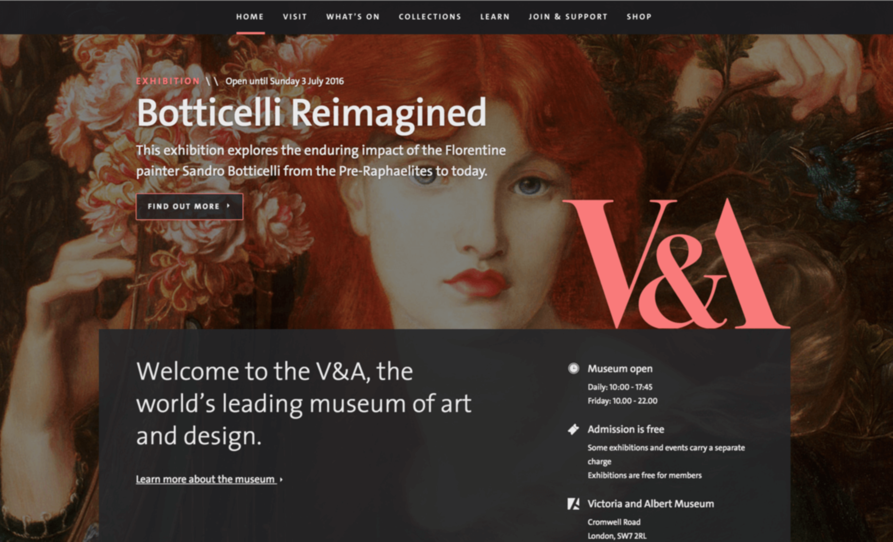Click the ticket icon beside Admission is free
893x542 pixels.
pos(573,429)
